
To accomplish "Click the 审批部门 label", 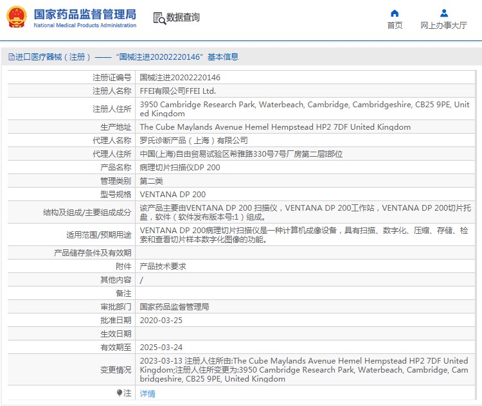I will coord(116,306).
